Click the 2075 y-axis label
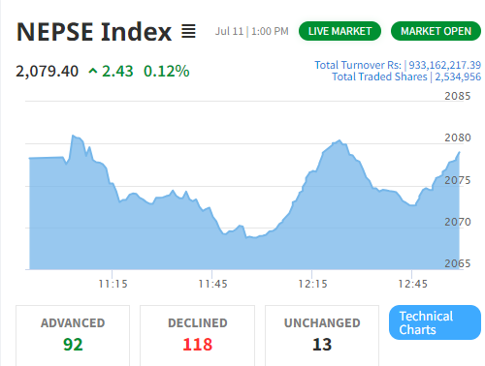485x366 pixels. [458, 180]
